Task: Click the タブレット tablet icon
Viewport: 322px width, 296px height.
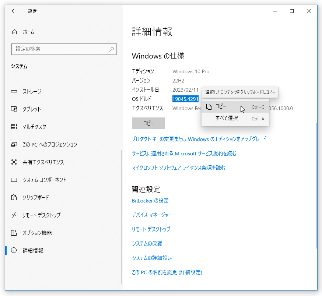Action: pyautogui.click(x=14, y=109)
